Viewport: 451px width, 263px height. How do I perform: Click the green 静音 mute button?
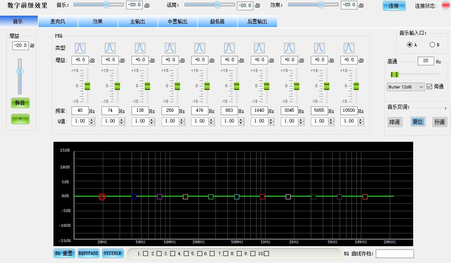coord(20,103)
